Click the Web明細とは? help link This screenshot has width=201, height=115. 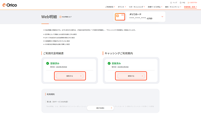[x=65, y=17]
